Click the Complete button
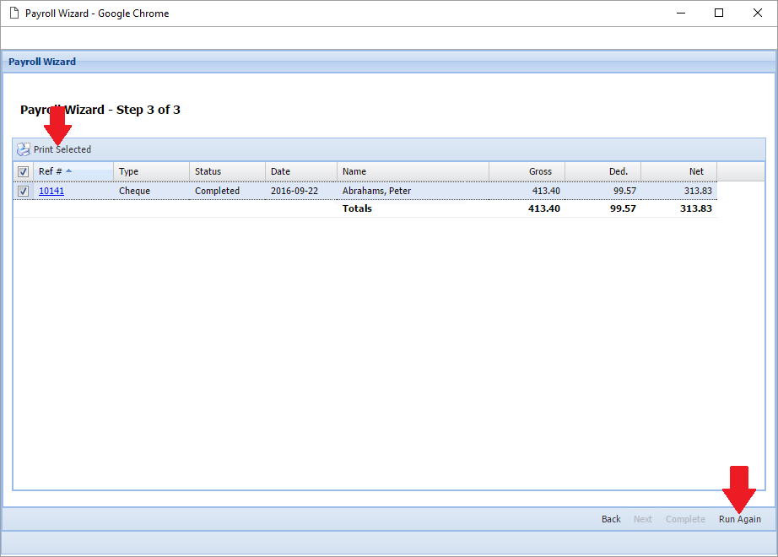This screenshot has height=557, width=778. click(685, 519)
